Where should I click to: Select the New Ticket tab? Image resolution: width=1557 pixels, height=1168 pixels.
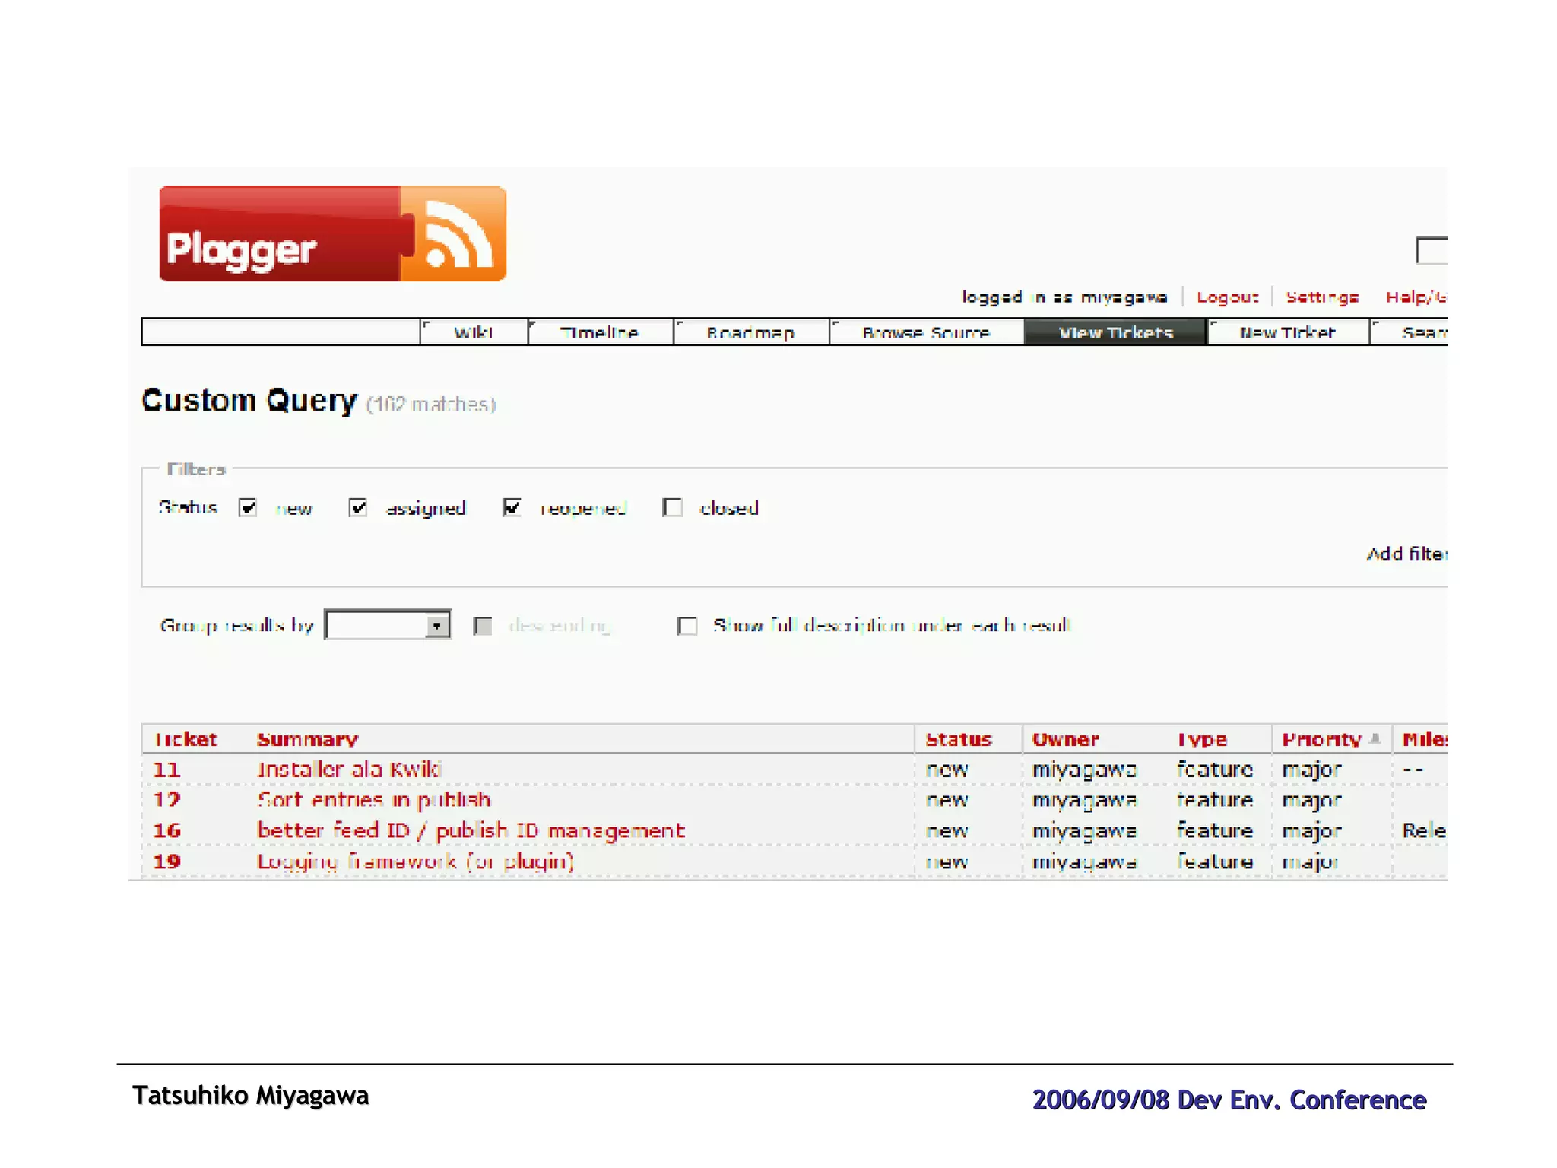pyautogui.click(x=1287, y=332)
